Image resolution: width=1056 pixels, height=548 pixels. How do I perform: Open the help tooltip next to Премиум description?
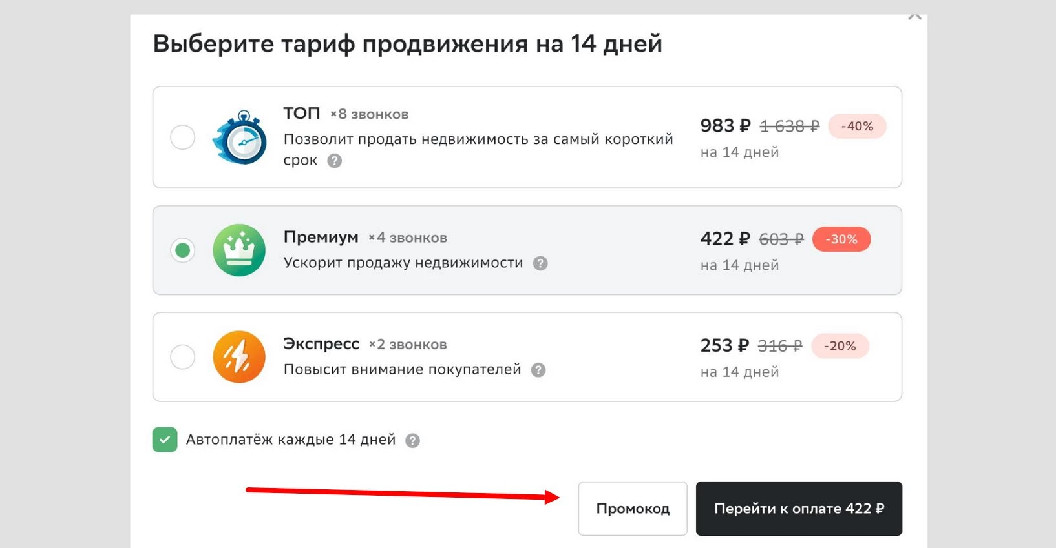[541, 263]
